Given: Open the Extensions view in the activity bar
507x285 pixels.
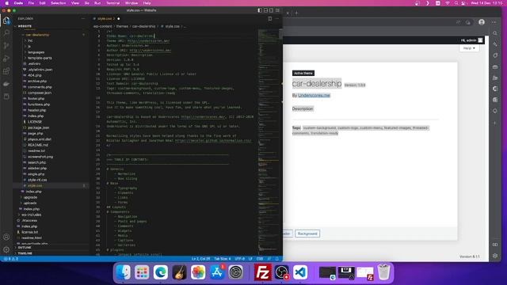Looking at the screenshot, I should (6, 71).
